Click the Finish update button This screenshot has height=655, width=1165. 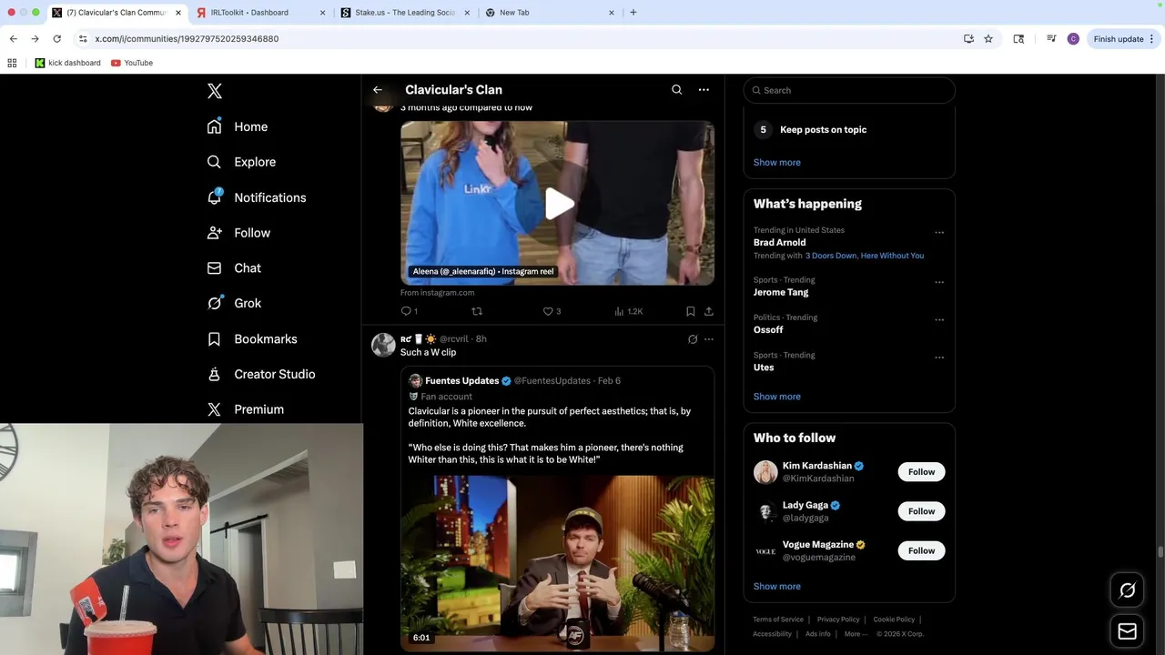(x=1124, y=39)
